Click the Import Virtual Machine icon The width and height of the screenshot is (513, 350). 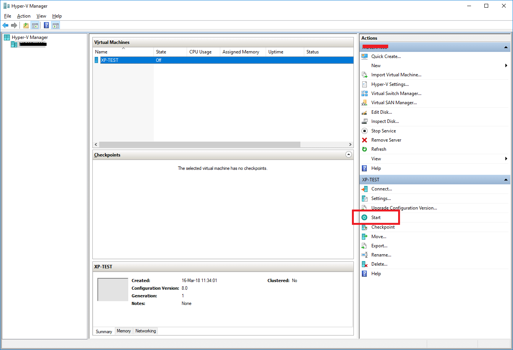365,75
